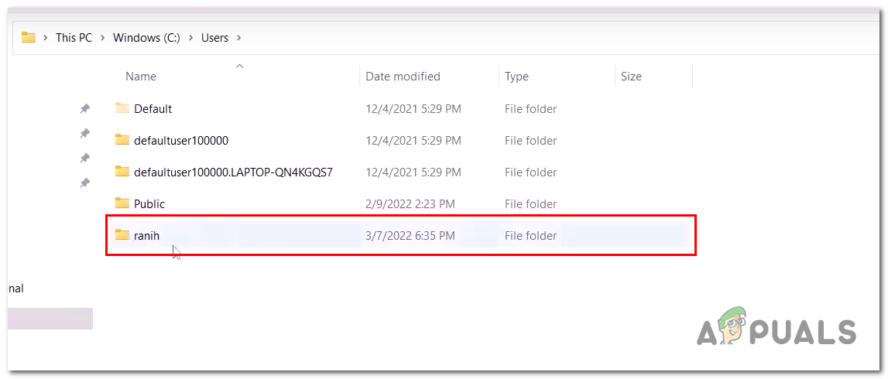Viewport: 888px width, 379px height.
Task: Select Public folder name
Action: 149,203
